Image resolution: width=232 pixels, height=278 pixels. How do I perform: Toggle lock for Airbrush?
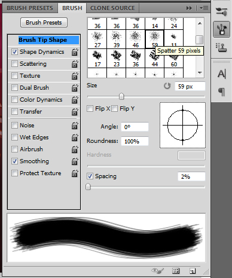point(75,149)
